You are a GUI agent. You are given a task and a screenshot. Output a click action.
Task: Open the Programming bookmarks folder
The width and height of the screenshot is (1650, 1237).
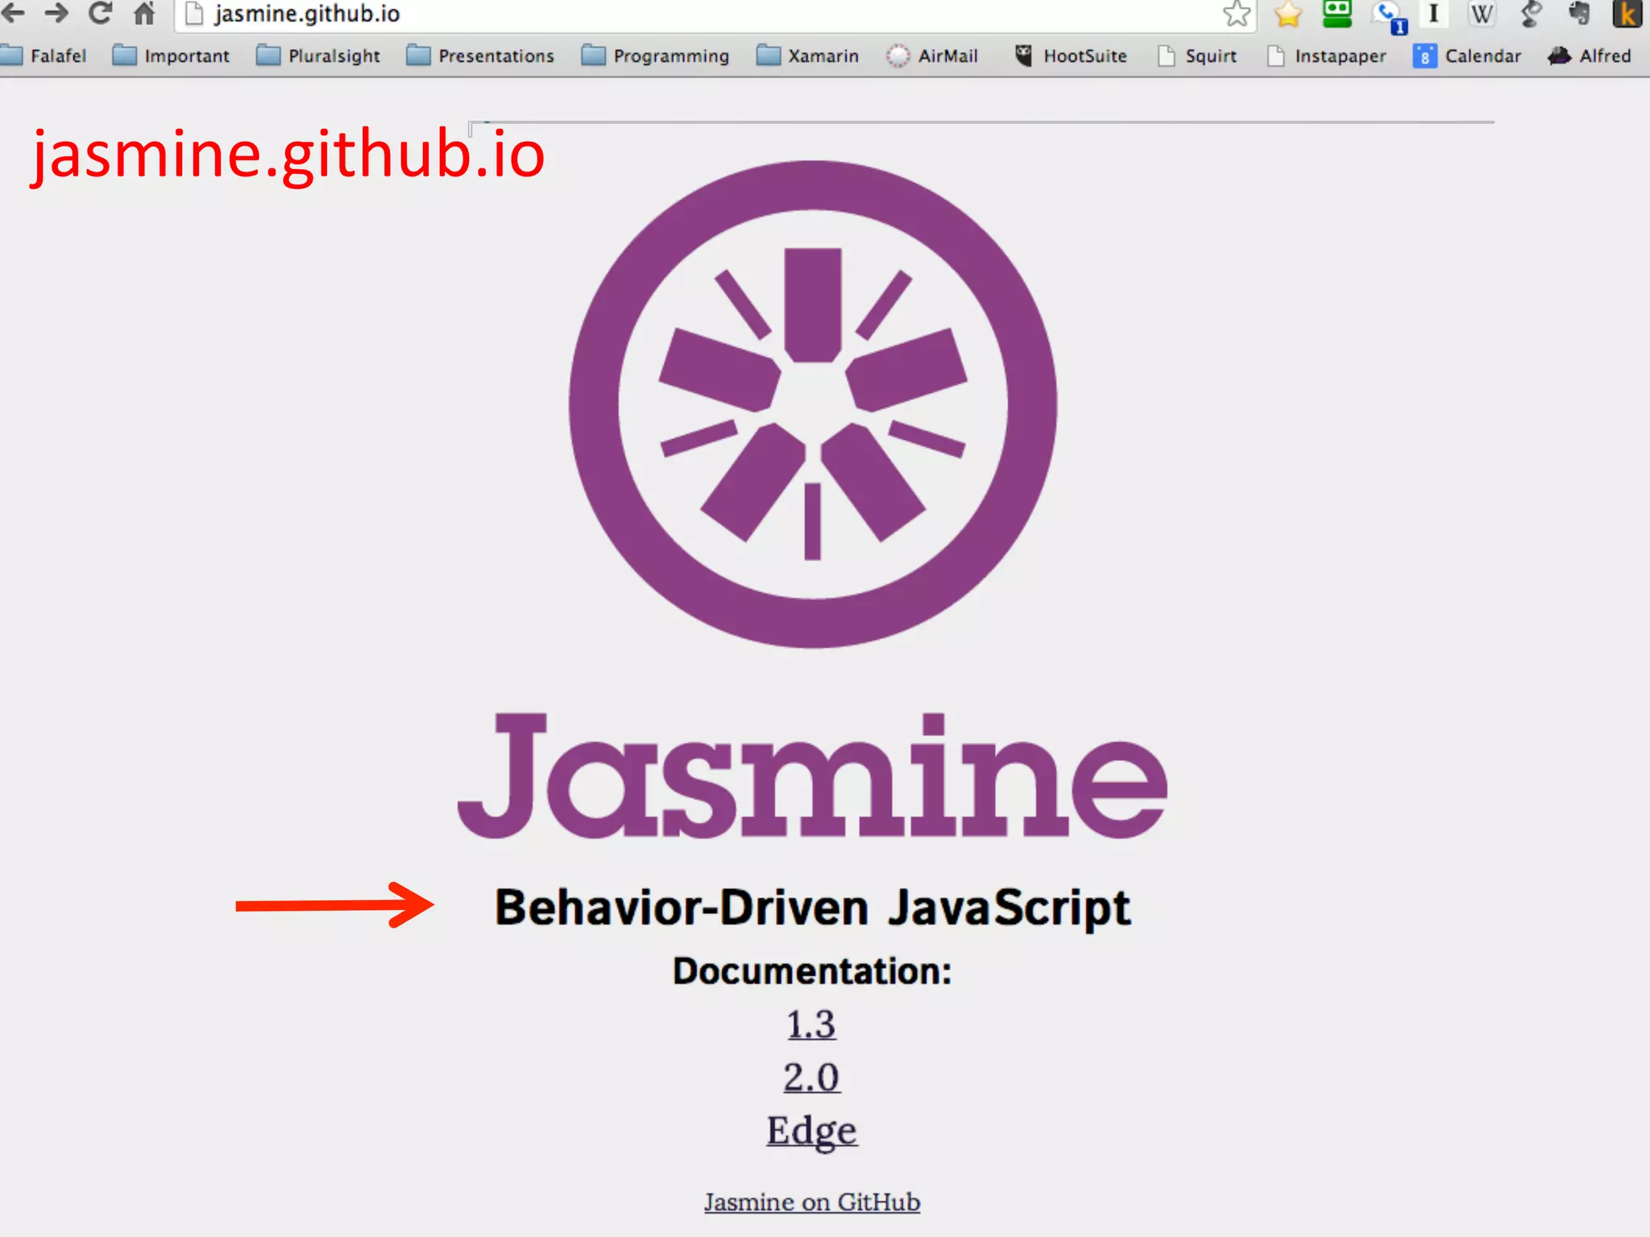pyautogui.click(x=655, y=56)
